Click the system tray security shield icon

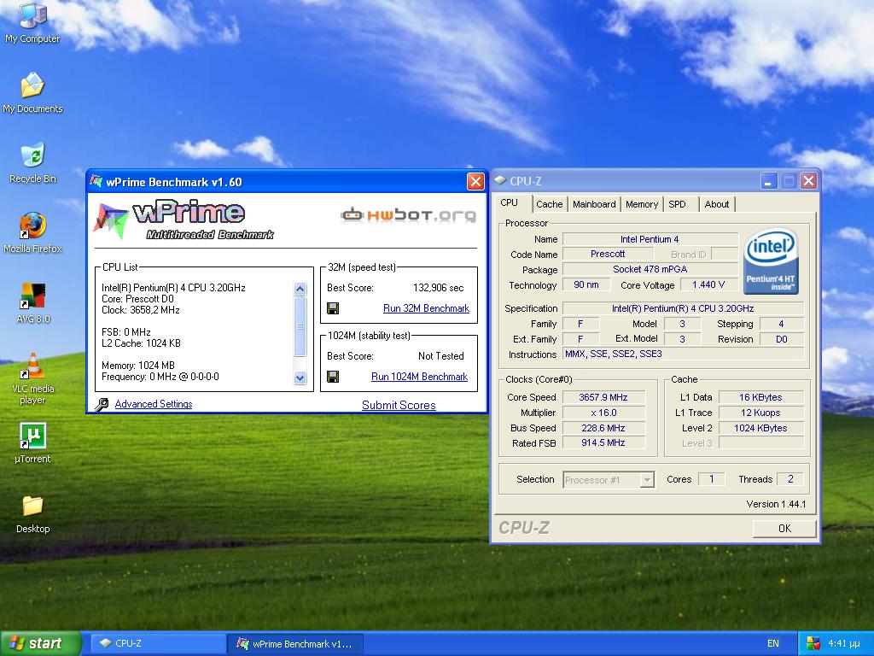click(x=813, y=643)
